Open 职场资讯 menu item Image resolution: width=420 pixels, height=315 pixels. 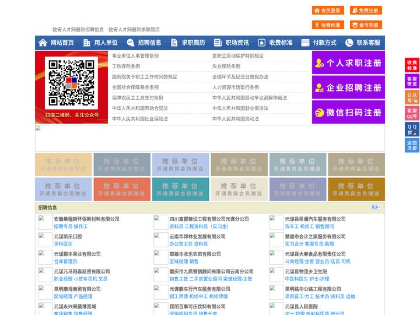coord(237,43)
